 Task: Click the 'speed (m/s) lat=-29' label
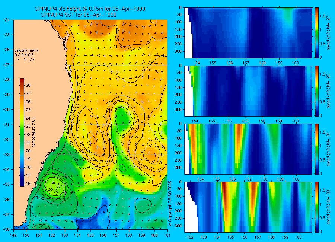click(329, 91)
